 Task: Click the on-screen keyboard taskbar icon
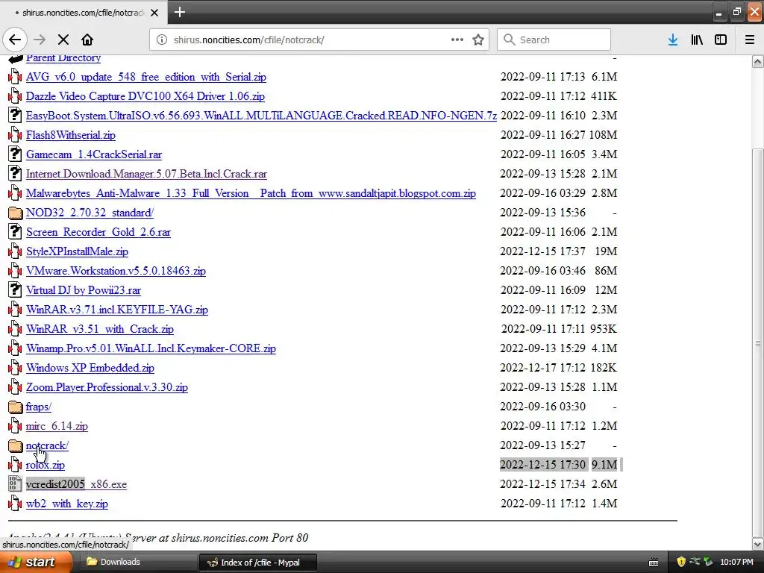coord(654,563)
